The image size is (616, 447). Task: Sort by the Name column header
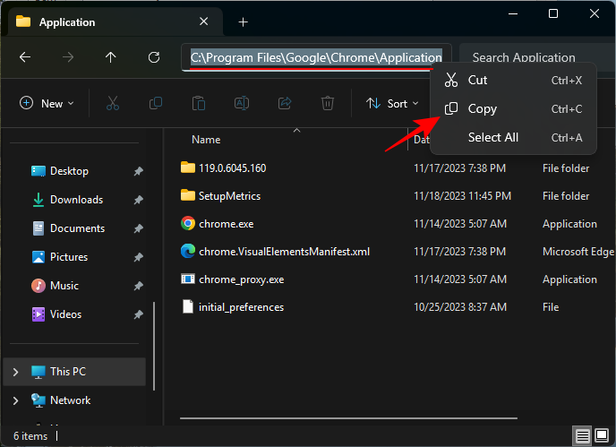tap(206, 140)
